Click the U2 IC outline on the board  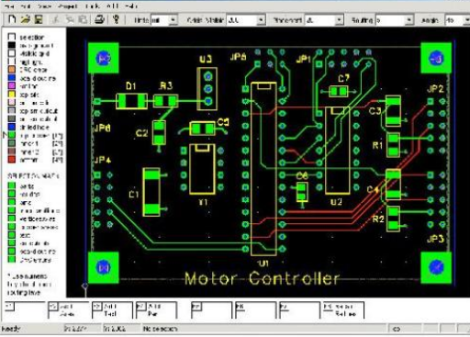point(337,151)
